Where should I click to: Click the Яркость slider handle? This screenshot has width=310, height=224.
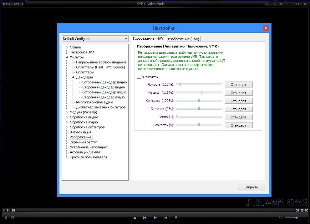point(180,84)
